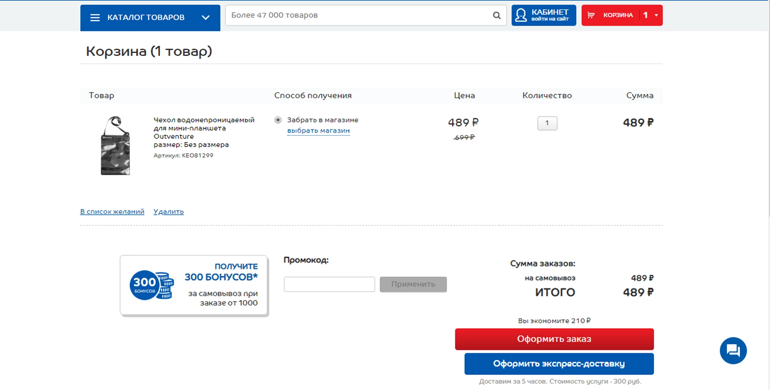This screenshot has height=390, width=770.
Task: Click the Корзина item counter showing 1
Action: pos(646,15)
